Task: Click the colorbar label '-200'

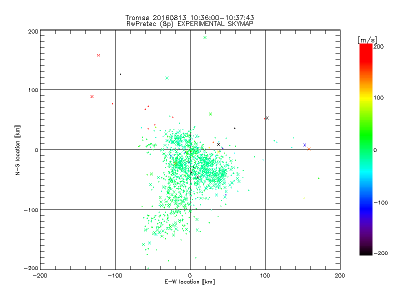Action: click(x=380, y=253)
